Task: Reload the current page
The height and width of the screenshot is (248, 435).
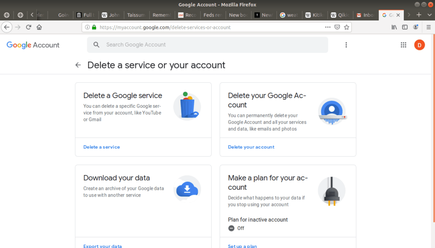Action: click(x=28, y=27)
